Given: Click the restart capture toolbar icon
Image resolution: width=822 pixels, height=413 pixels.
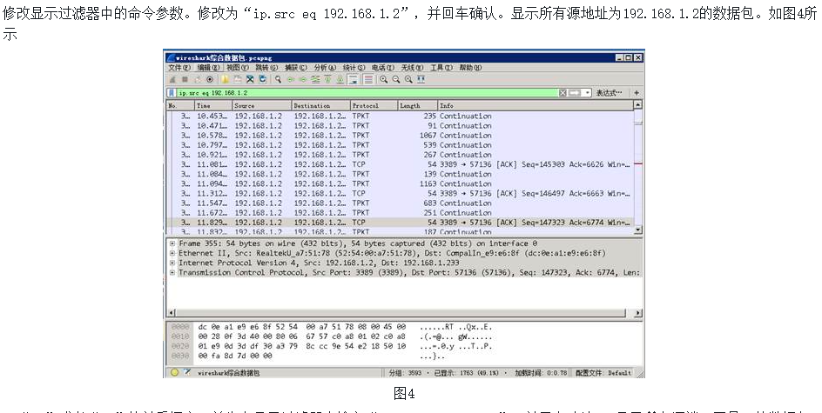Looking at the screenshot, I should (198, 80).
